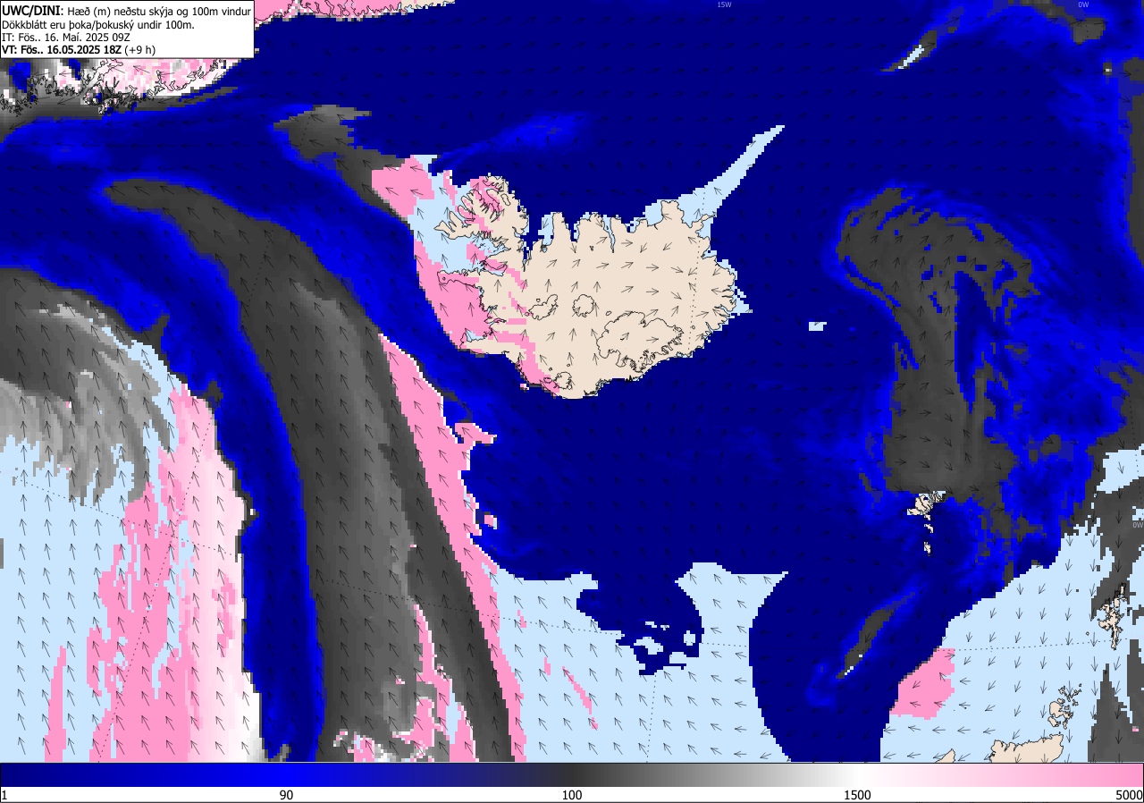Click the '100' value on the color scale
Viewport: 1144px width, 803px height.
572,795
